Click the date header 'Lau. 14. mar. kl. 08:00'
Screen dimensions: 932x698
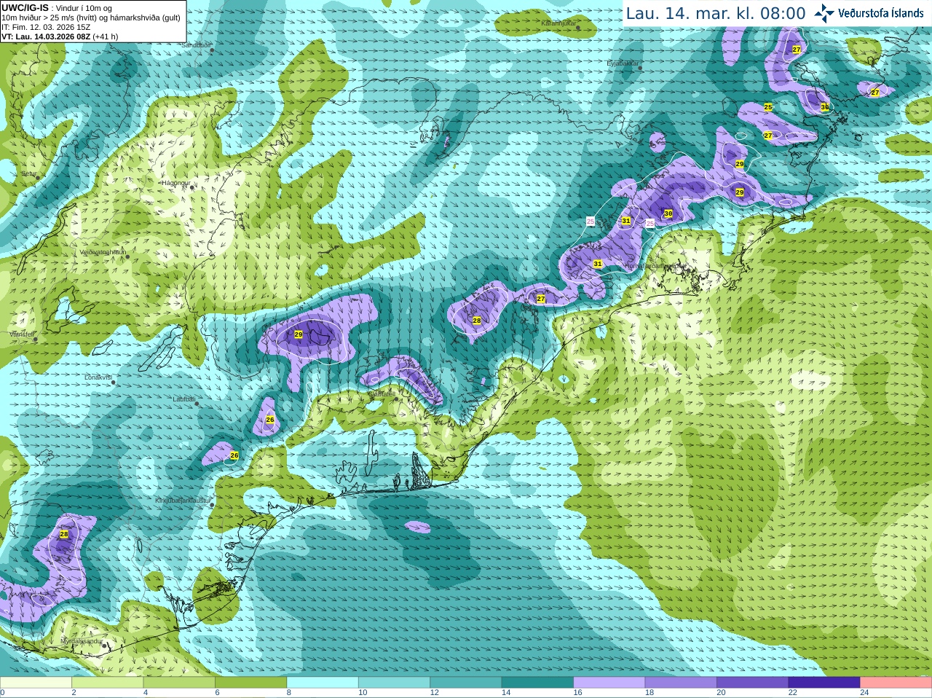(x=716, y=14)
